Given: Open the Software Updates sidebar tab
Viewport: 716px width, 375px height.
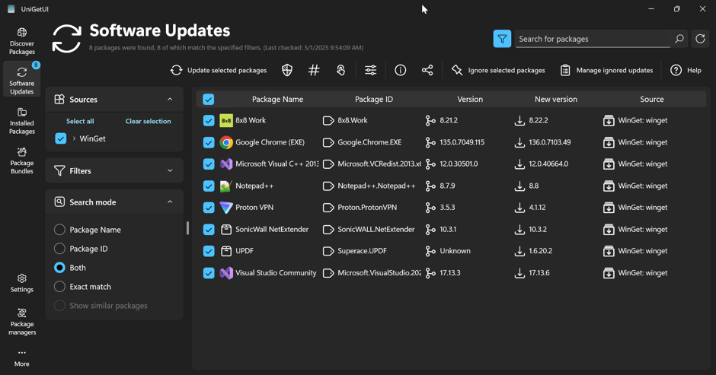Looking at the screenshot, I should [21, 81].
